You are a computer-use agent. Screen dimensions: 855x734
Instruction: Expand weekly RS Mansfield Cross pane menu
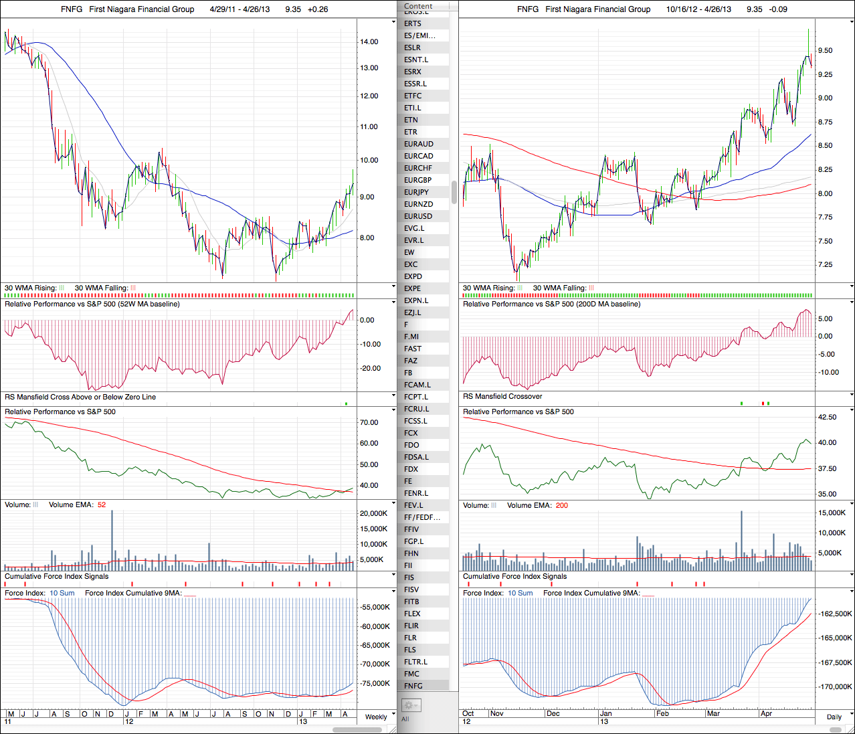[x=393, y=396]
